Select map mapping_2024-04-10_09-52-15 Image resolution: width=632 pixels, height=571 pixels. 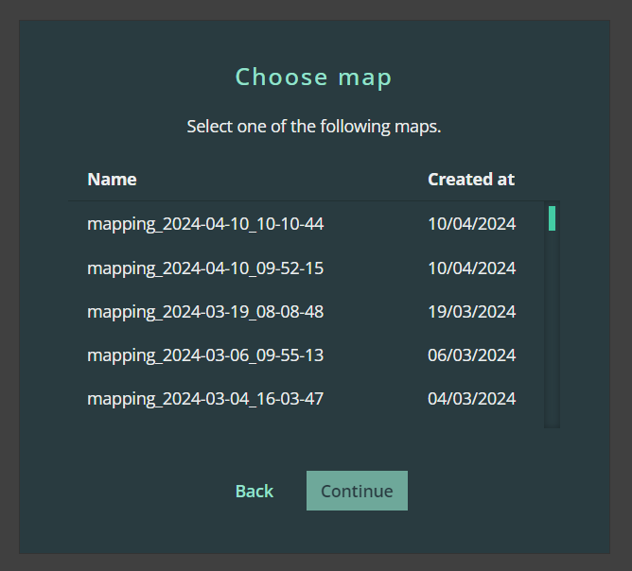(205, 268)
